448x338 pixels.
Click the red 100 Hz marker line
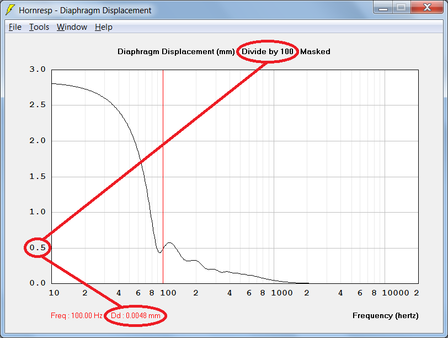[163, 176]
